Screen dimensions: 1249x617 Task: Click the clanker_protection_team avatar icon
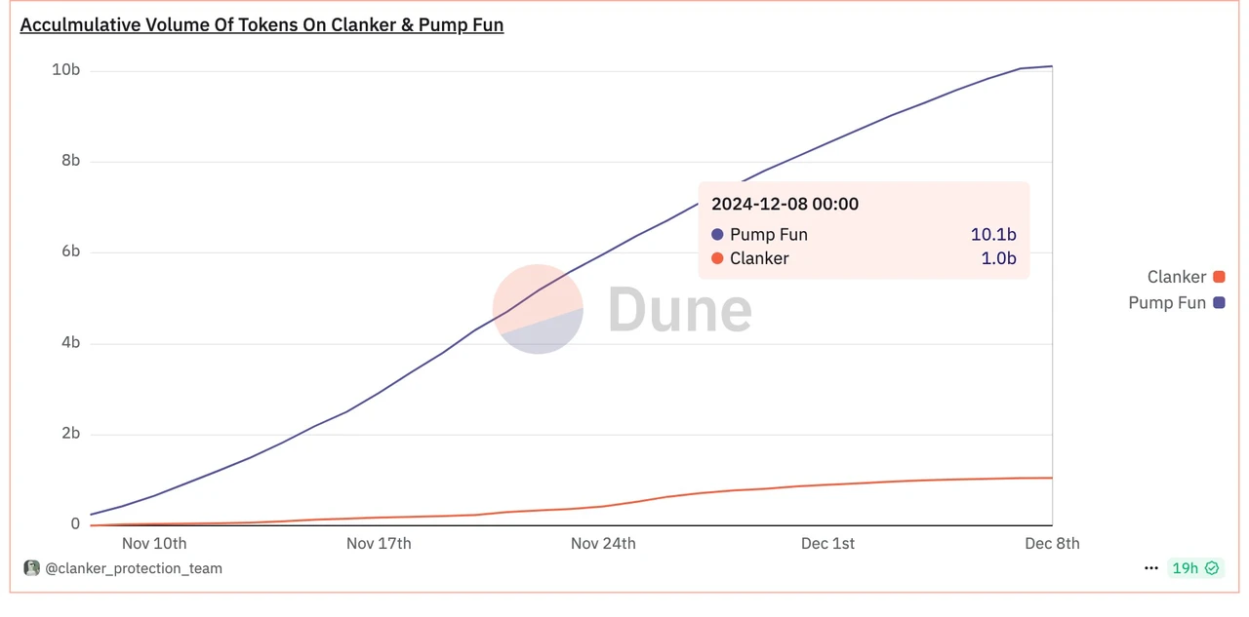coord(31,568)
